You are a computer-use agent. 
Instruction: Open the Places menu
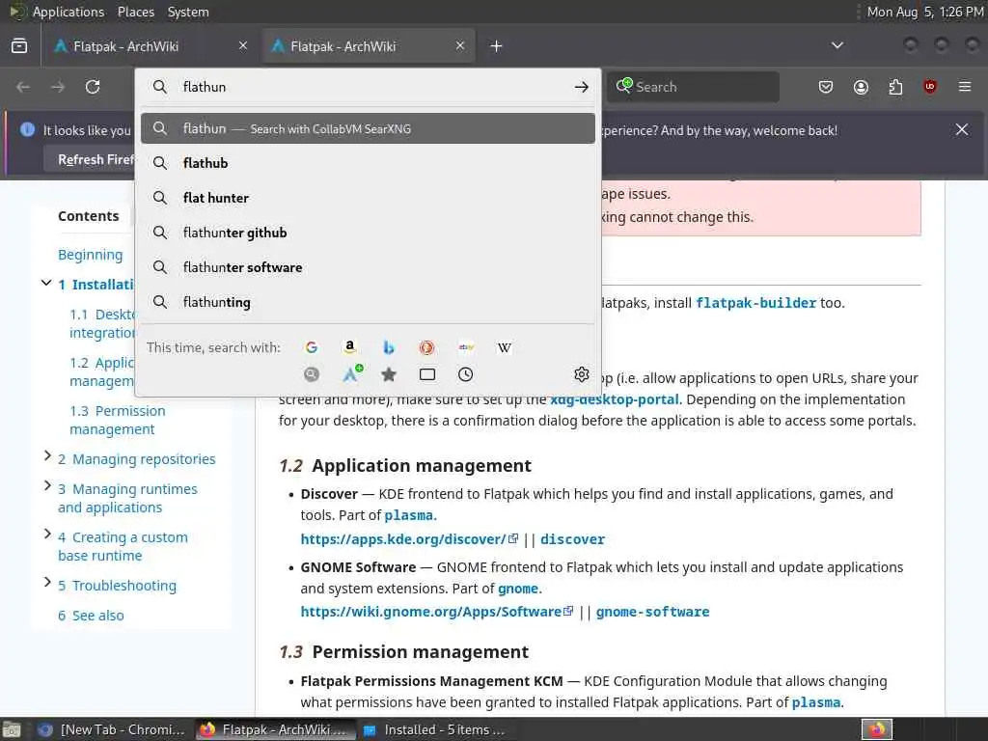[135, 12]
